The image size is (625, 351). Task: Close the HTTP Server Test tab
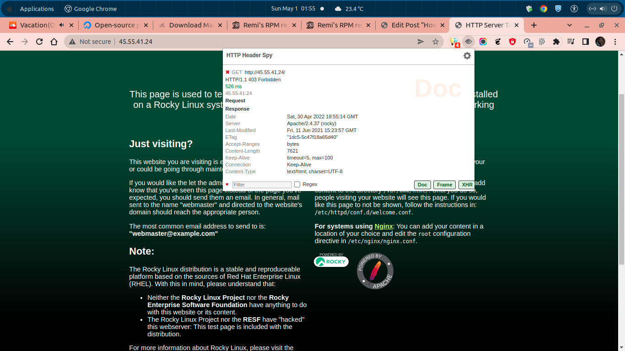point(517,25)
